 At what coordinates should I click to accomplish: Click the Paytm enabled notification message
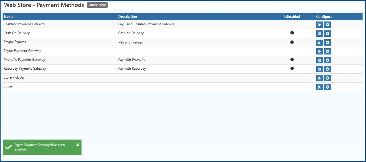(40, 147)
